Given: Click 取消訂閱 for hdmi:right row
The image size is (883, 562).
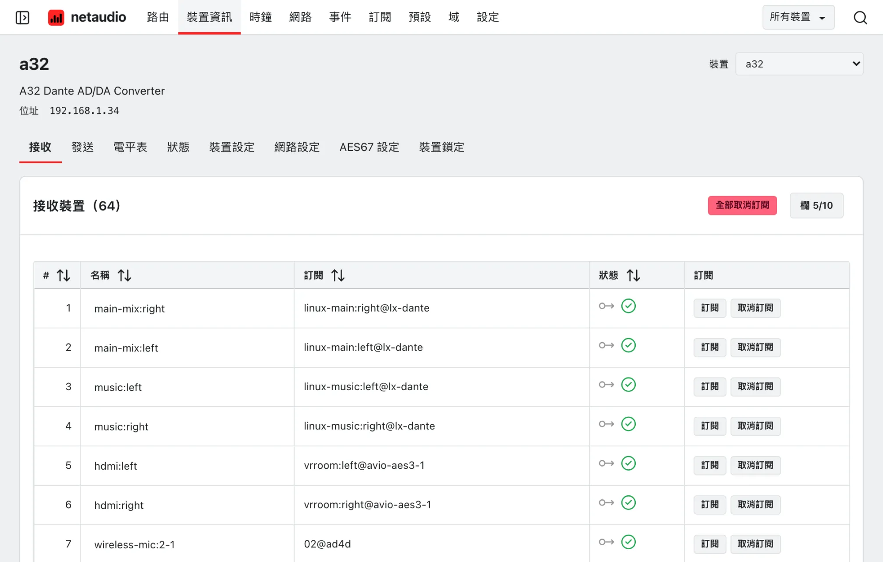Looking at the screenshot, I should pos(755,504).
